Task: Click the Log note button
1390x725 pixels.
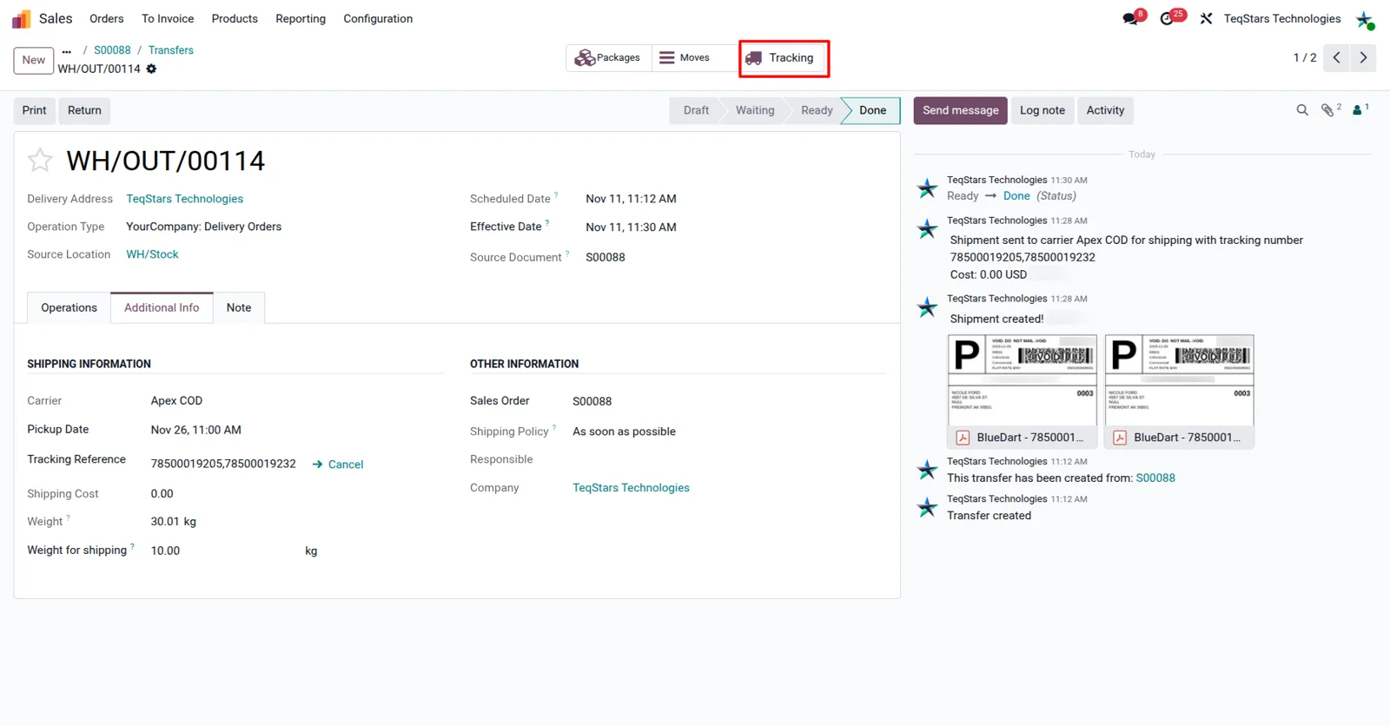Action: pos(1042,110)
